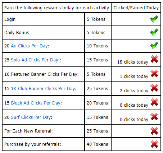Open the 1K Club Banner Clicks link

click(43, 89)
